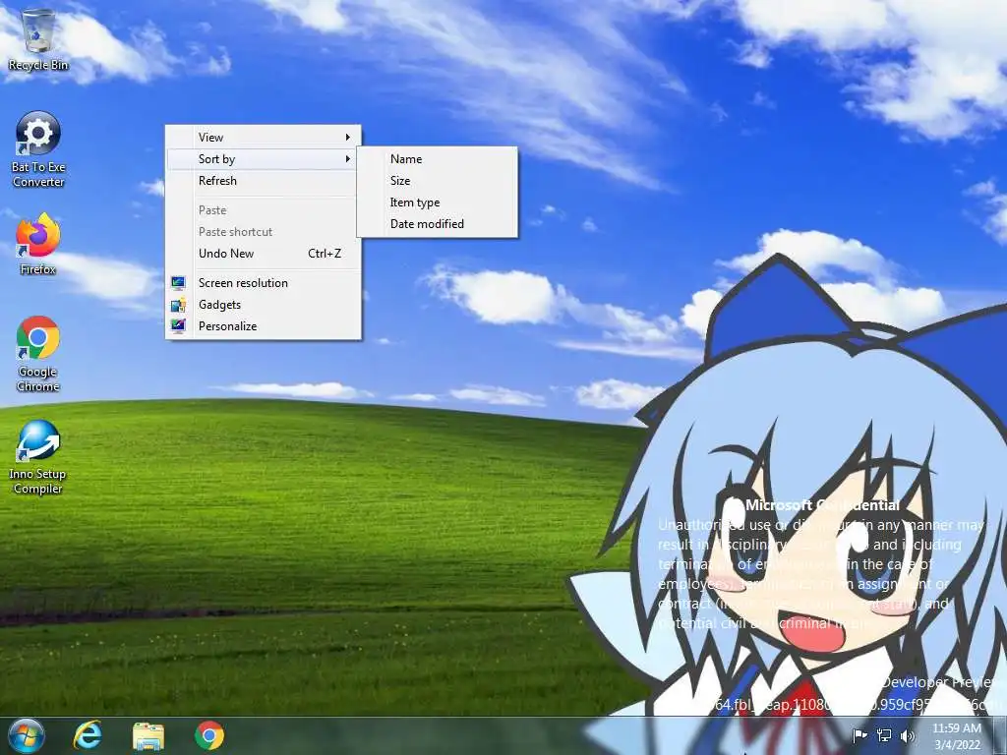Screen dimensions: 1007x755
Task: Select the Inno Setup Compiler shortcut
Action: pyautogui.click(x=38, y=457)
